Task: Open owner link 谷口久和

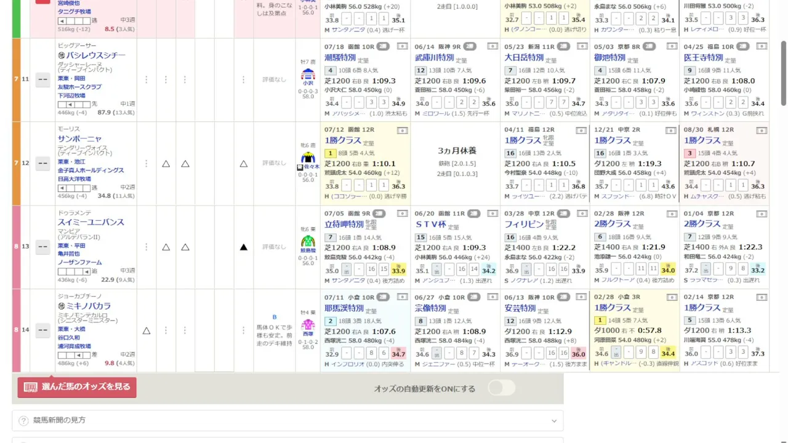Action: point(69,338)
